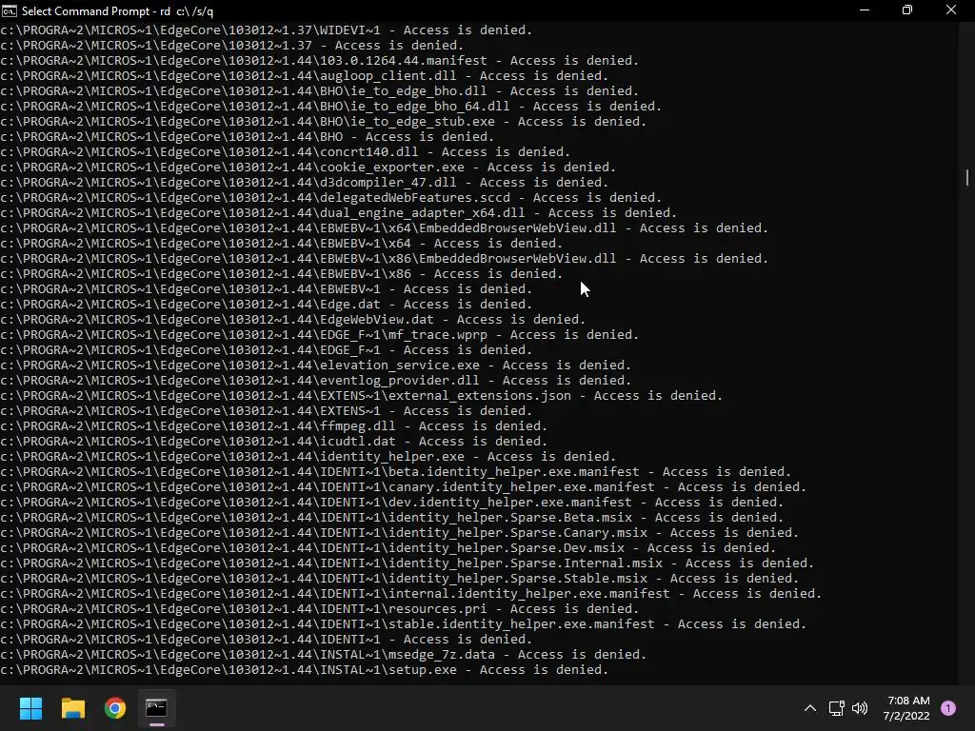
Task: Click the EdgeWebView.dat line
Action: pyautogui.click(x=293, y=320)
